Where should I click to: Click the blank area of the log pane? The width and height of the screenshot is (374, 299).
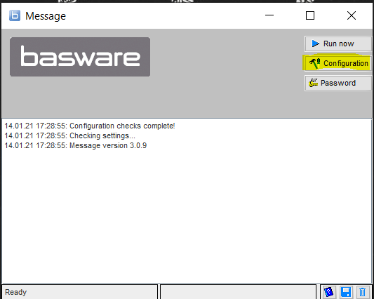[187, 215]
